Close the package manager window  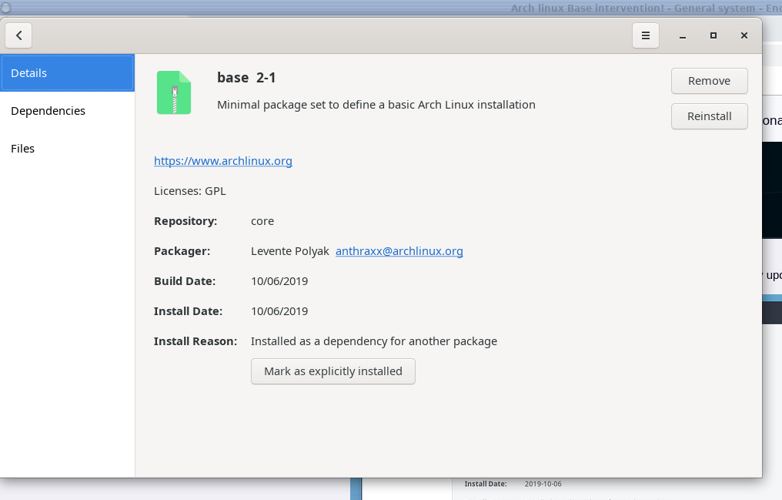click(744, 35)
